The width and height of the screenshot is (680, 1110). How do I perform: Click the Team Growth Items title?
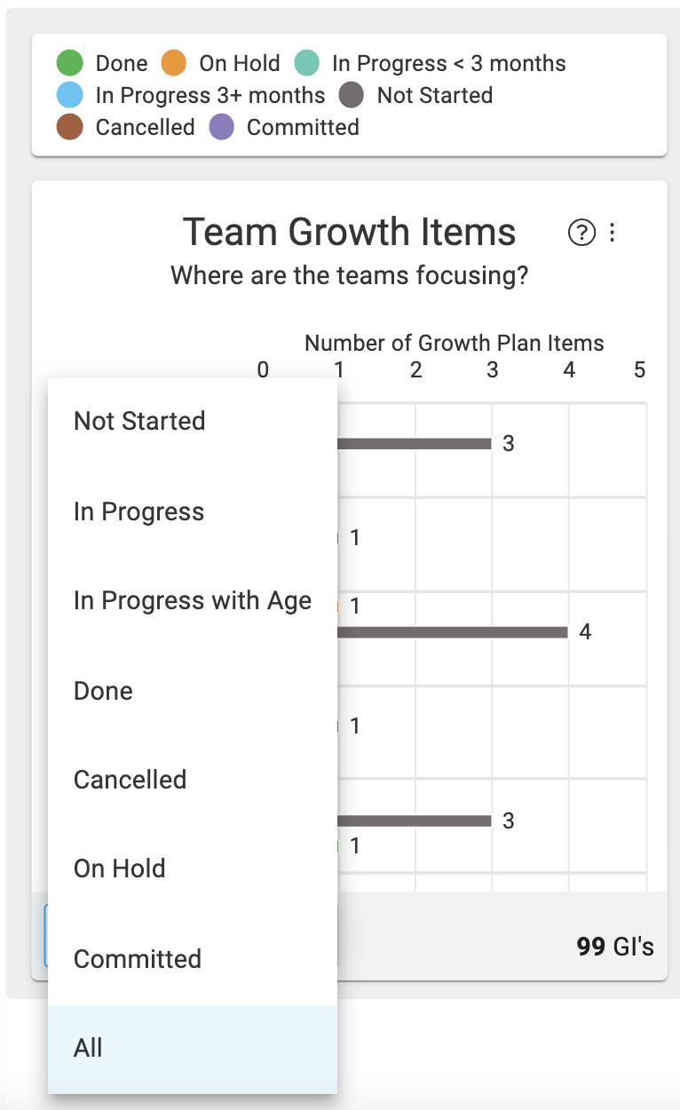click(350, 233)
